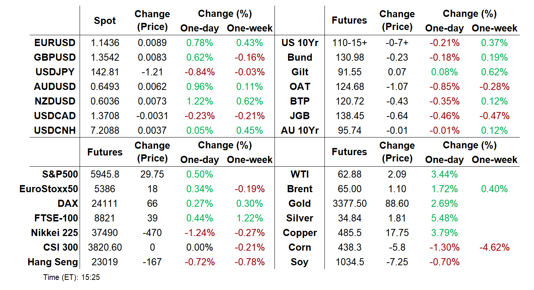Click the S&P500 row label
The height and width of the screenshot is (290, 534).
[x=60, y=174]
